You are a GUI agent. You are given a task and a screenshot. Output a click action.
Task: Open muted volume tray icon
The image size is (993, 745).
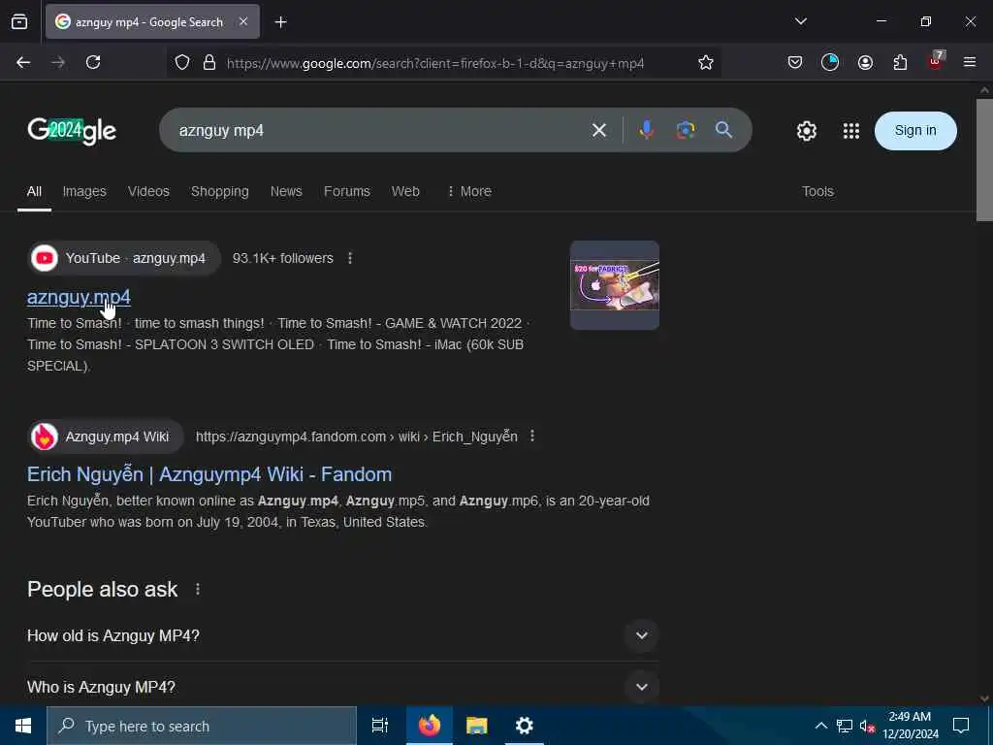point(867,726)
